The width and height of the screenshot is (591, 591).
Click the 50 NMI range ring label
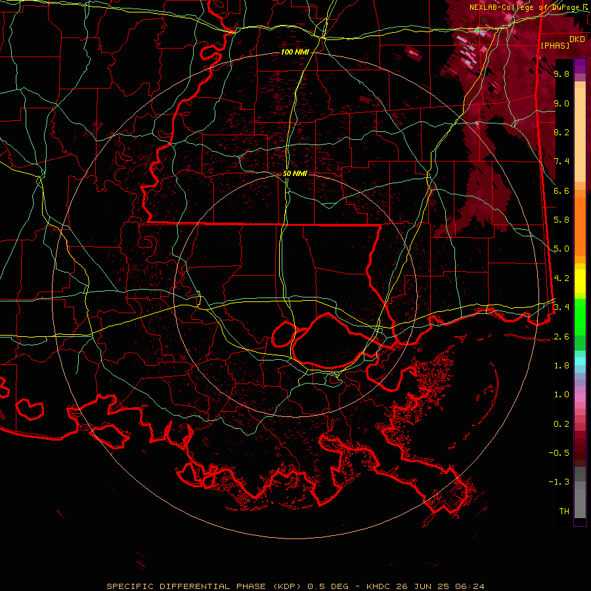pyautogui.click(x=295, y=173)
